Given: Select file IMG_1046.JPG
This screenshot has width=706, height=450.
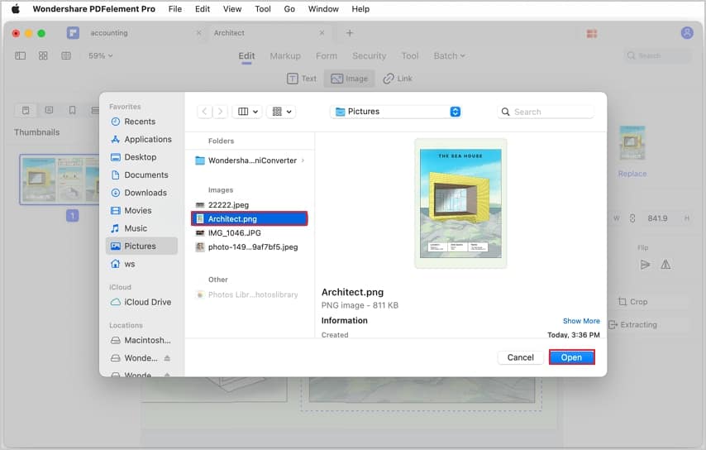Looking at the screenshot, I should tap(250, 233).
